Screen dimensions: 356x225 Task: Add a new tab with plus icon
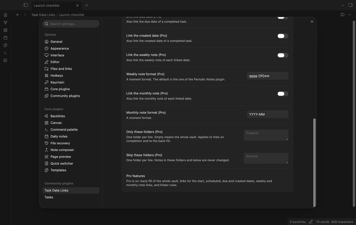point(87,5)
